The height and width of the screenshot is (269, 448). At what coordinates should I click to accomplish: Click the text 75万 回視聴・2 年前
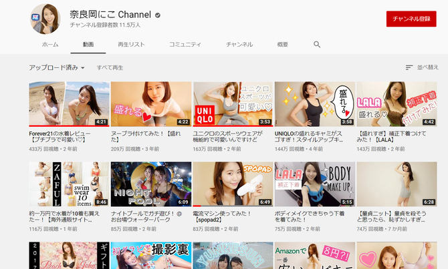[297, 229]
